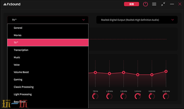Select the Light Processing preset
This screenshot has height=109, width=184.
[48, 94]
